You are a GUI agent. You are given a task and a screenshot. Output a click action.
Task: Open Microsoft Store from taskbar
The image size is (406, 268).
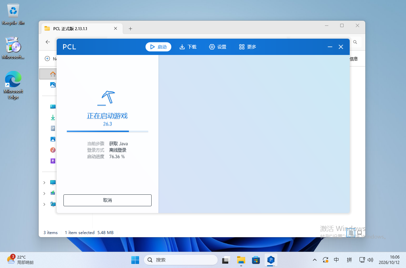click(256, 260)
